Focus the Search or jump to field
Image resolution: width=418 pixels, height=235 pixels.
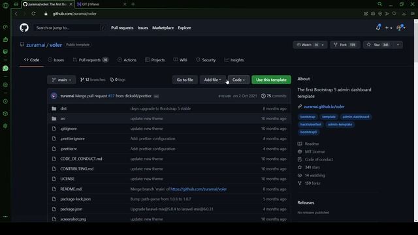tap(70, 27)
